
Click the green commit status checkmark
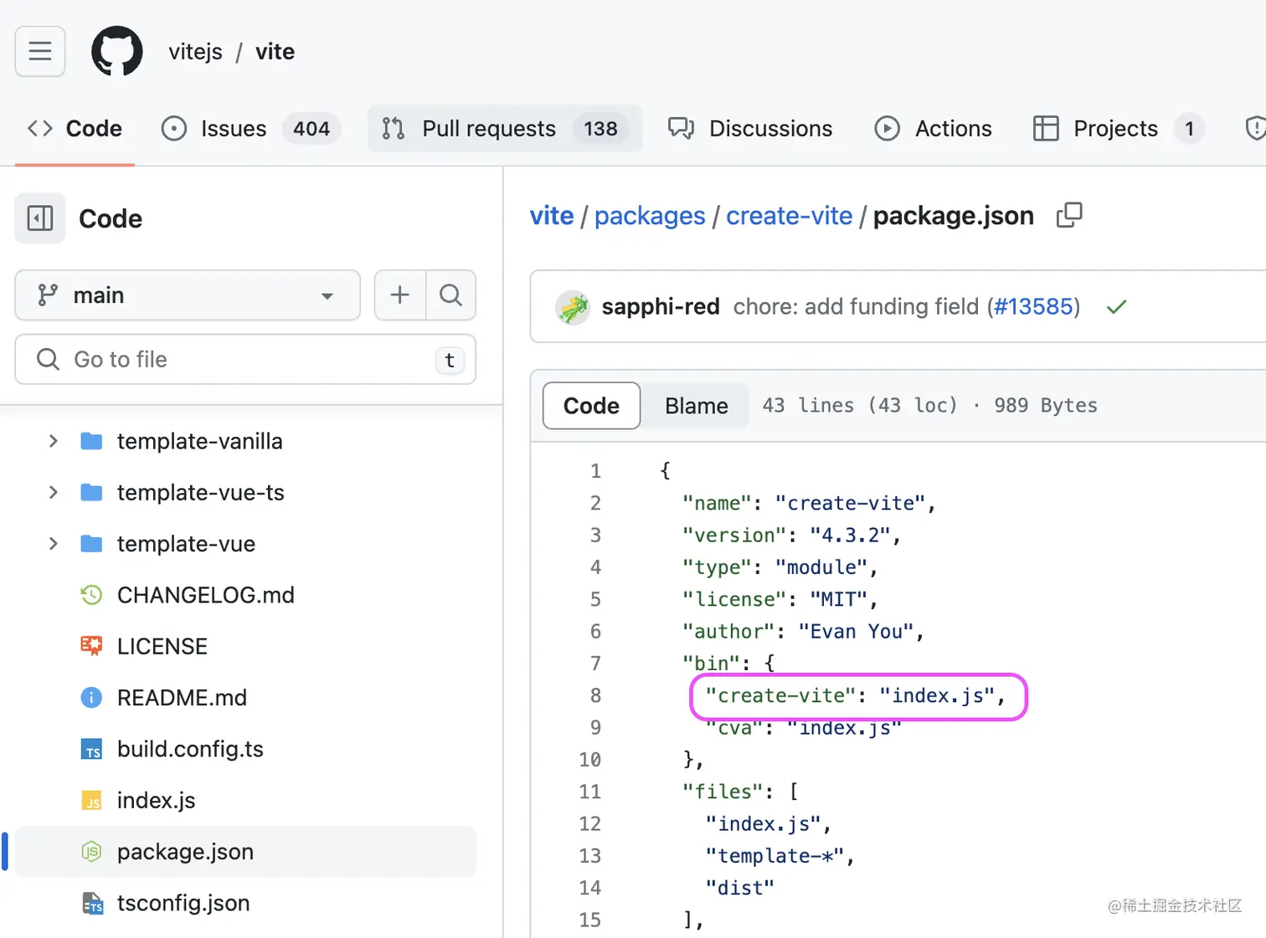point(1116,307)
